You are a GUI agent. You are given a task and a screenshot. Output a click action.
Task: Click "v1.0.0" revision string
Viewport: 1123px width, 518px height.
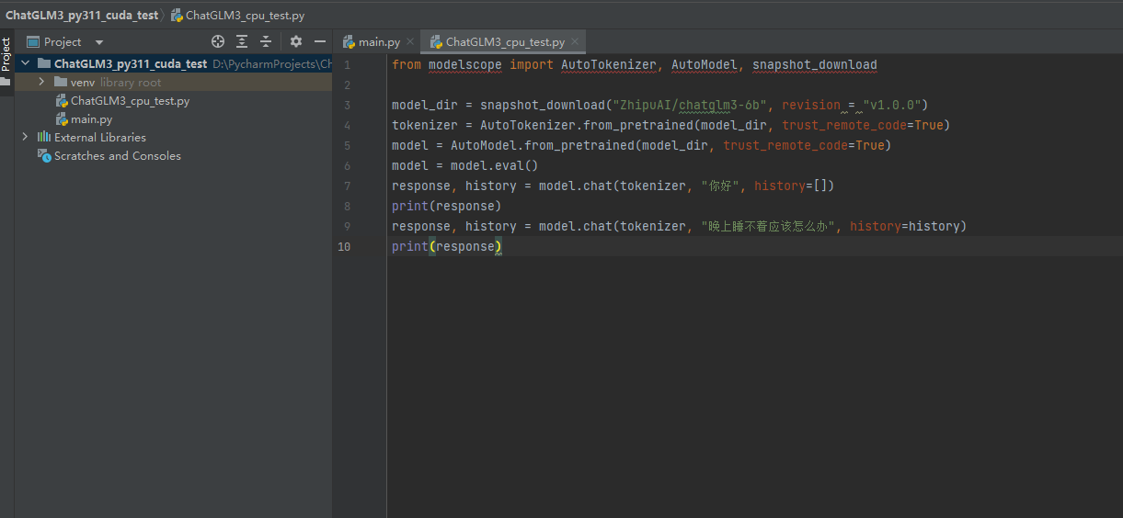(892, 105)
